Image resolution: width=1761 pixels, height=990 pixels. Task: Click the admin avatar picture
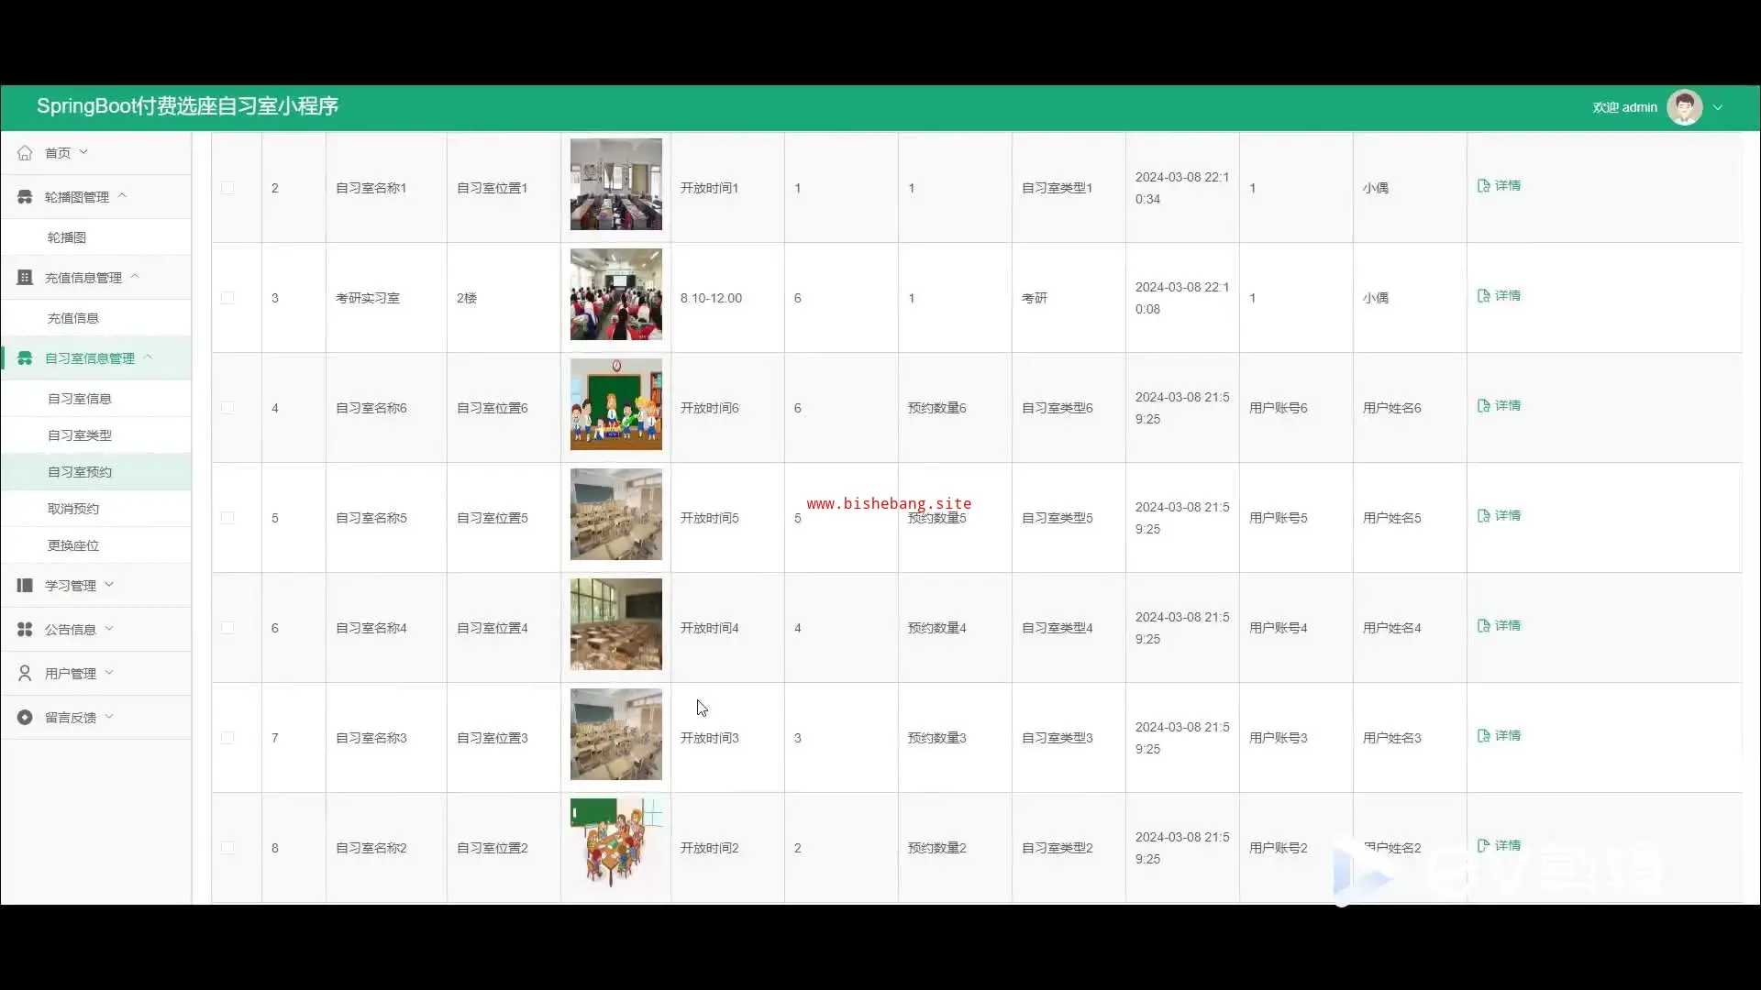pos(1684,107)
